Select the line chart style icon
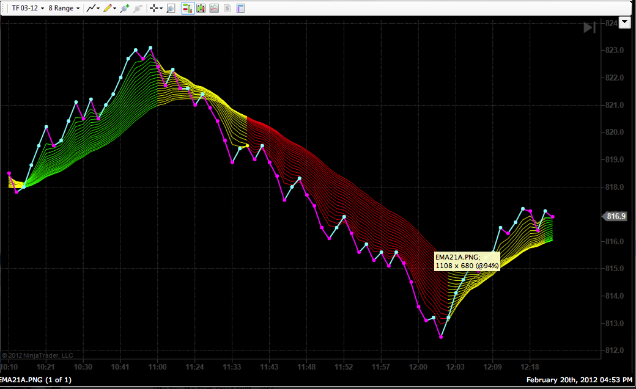 [91, 8]
